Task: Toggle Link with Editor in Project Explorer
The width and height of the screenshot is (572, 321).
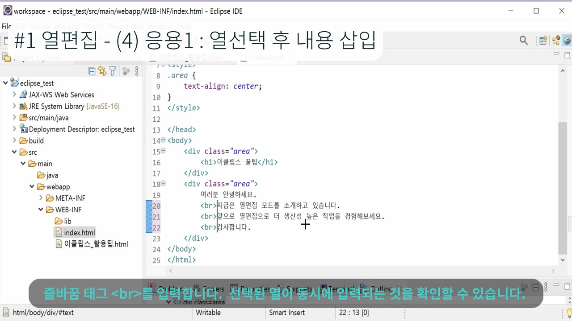Action: [x=102, y=71]
